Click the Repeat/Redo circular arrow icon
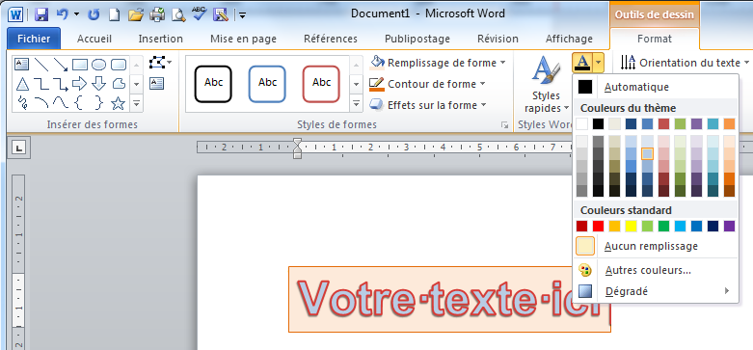753x350 pixels. (94, 14)
